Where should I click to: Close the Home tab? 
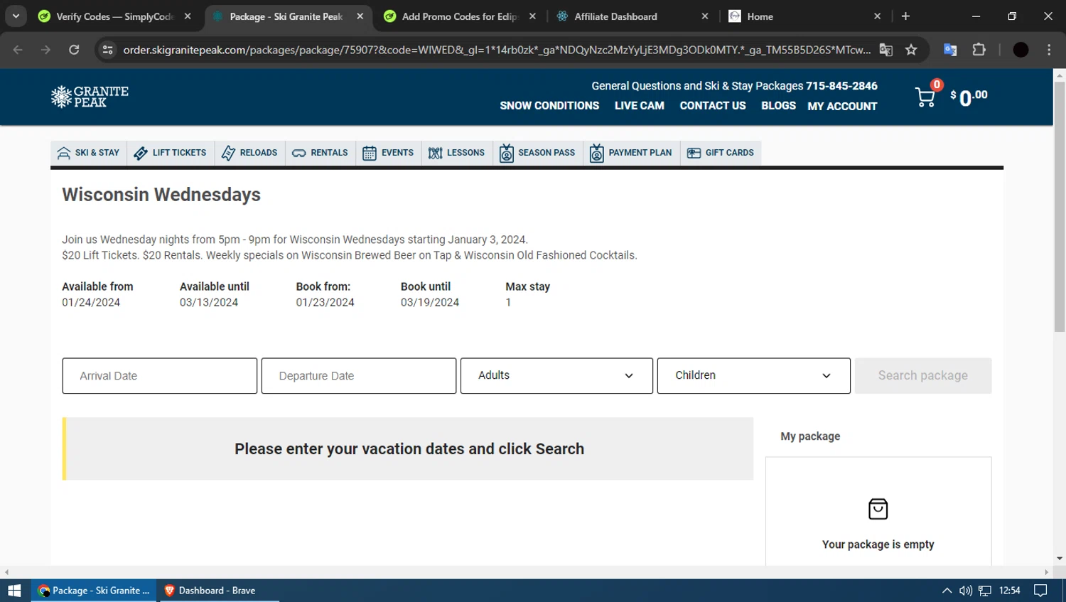click(x=877, y=16)
